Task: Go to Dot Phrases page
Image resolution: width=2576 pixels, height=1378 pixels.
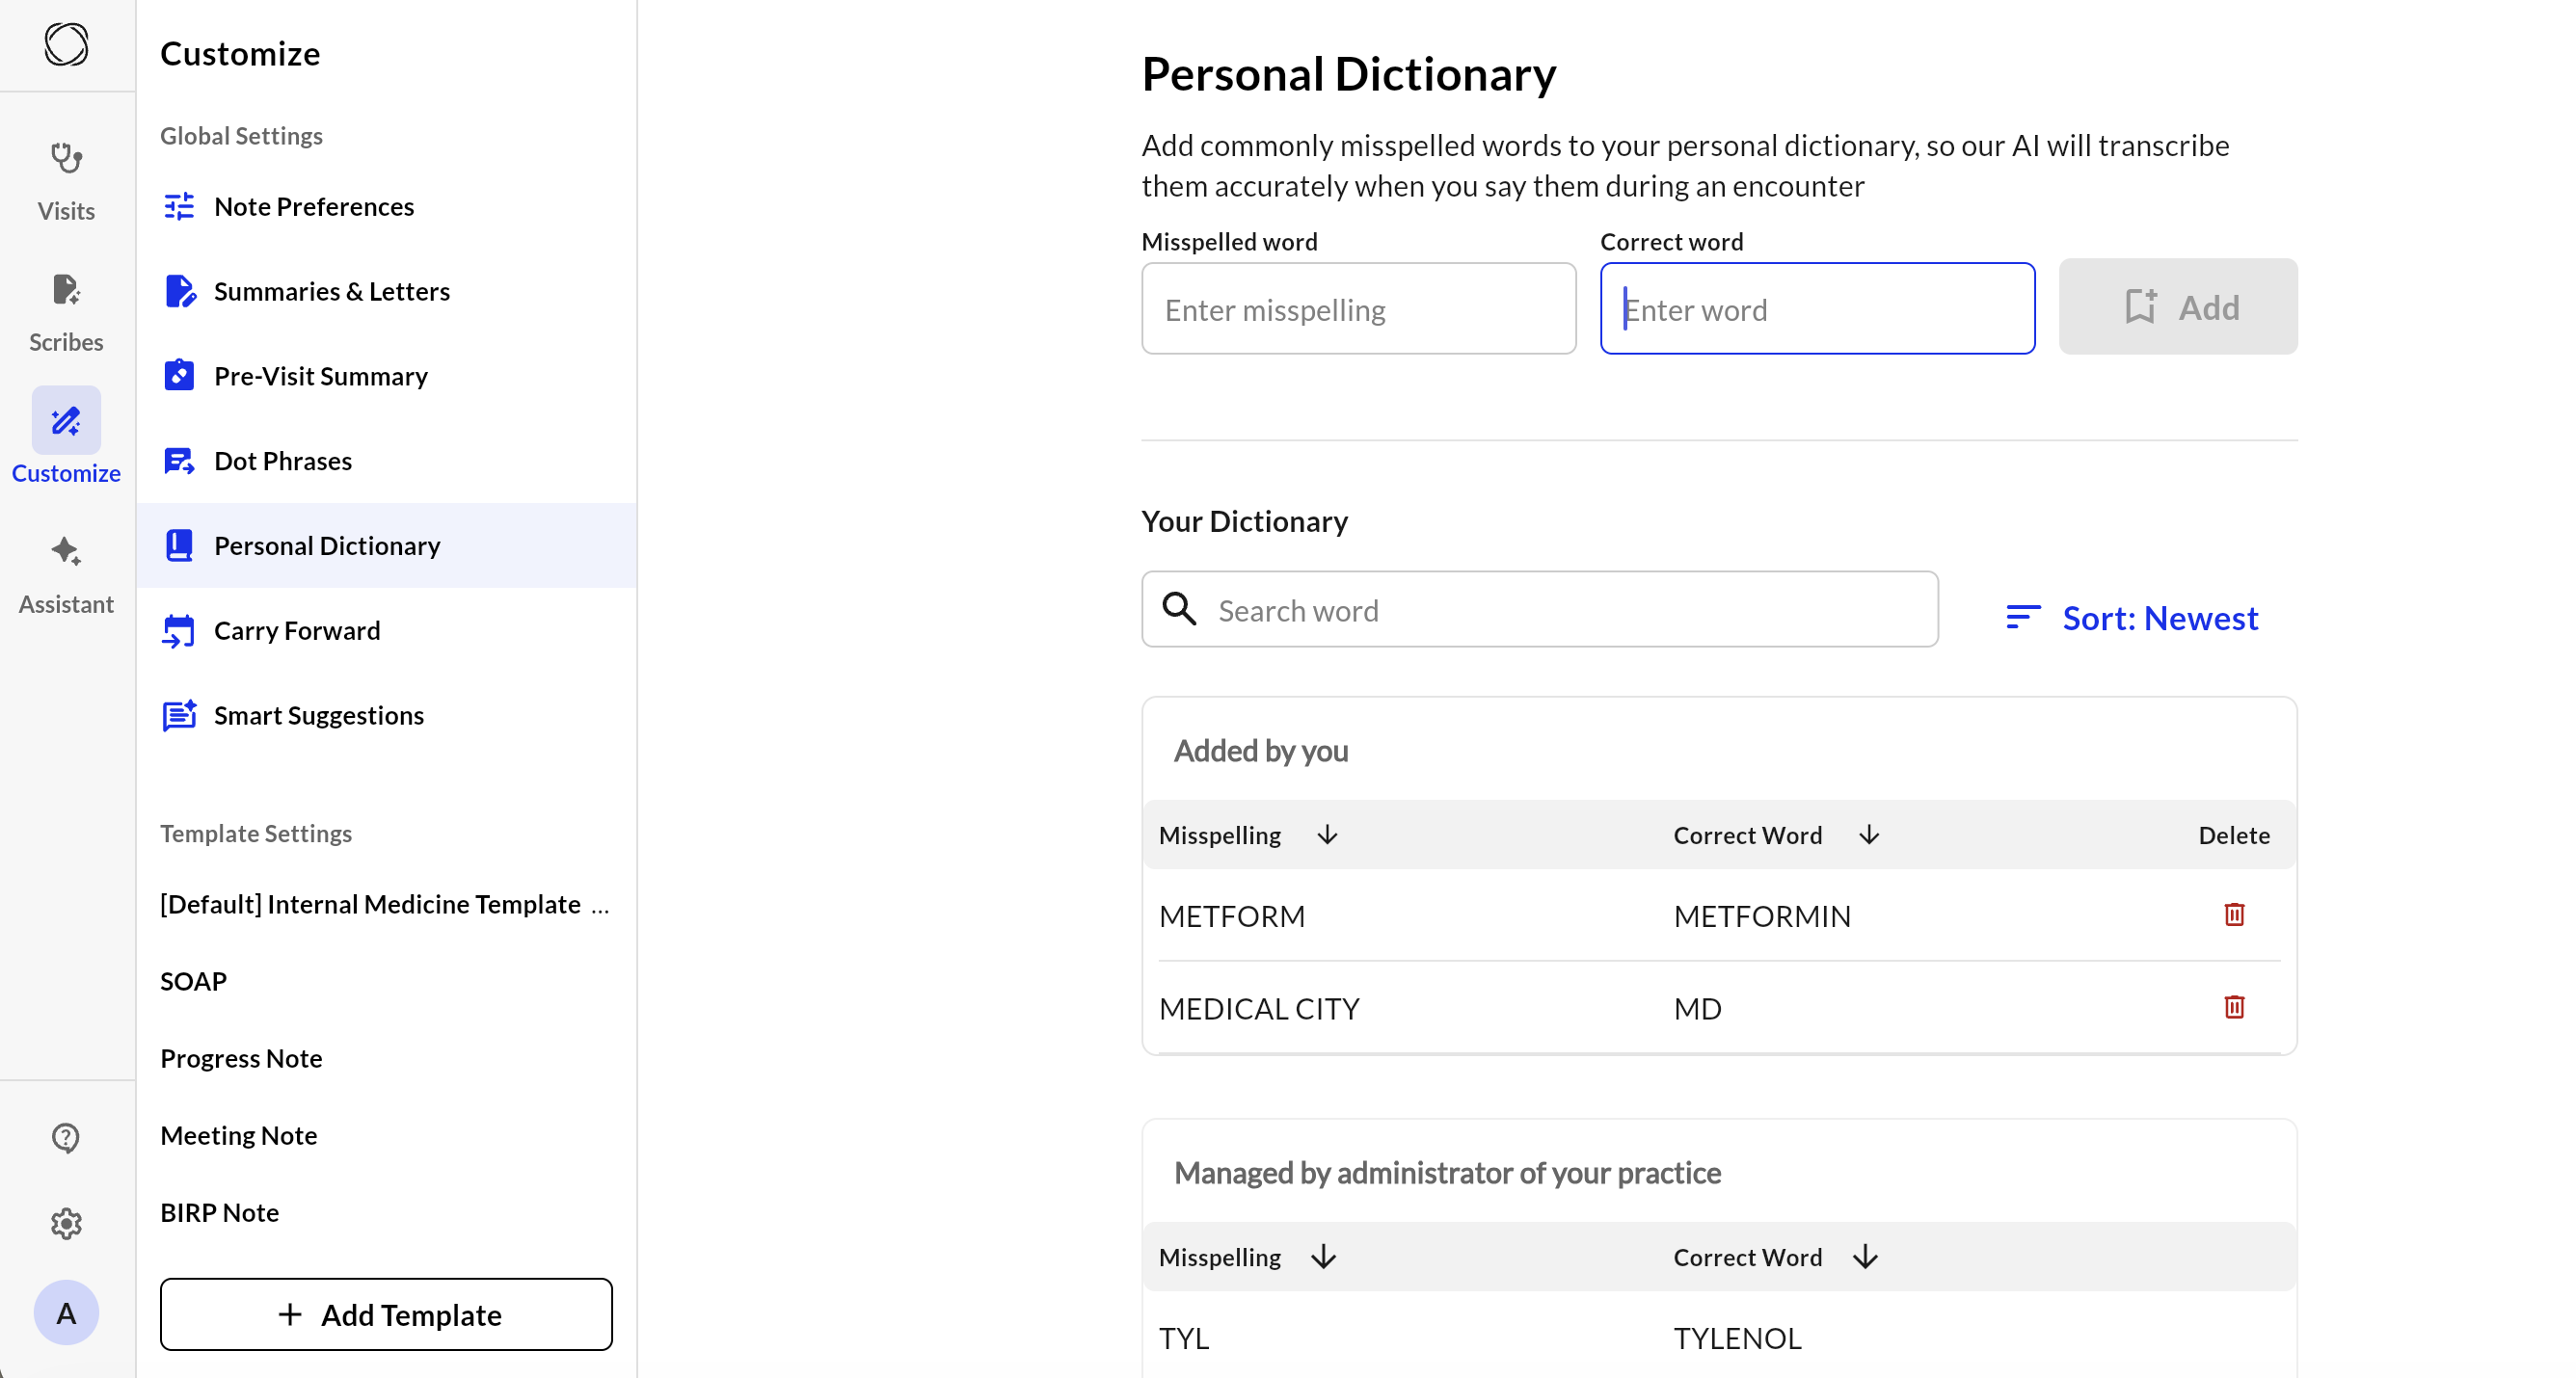Action: (x=282, y=461)
